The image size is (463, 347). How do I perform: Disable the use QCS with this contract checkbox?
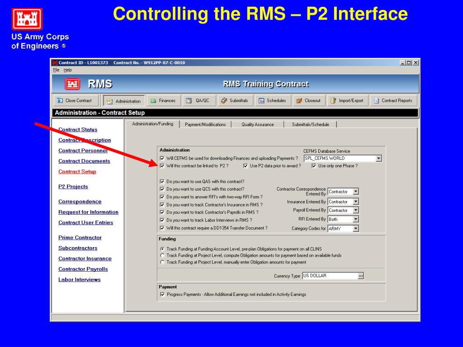pyautogui.click(x=162, y=189)
